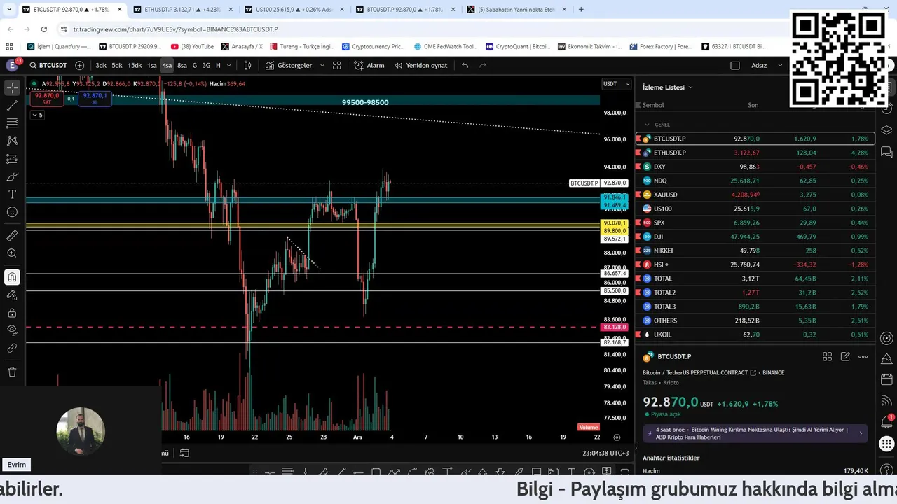Collapse indicator legend with 5 arrow

click(37, 115)
